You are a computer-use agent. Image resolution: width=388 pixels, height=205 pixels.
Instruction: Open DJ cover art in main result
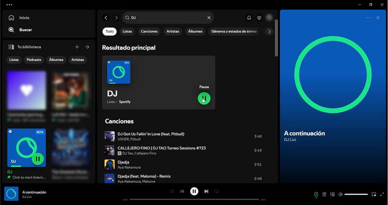tap(119, 72)
